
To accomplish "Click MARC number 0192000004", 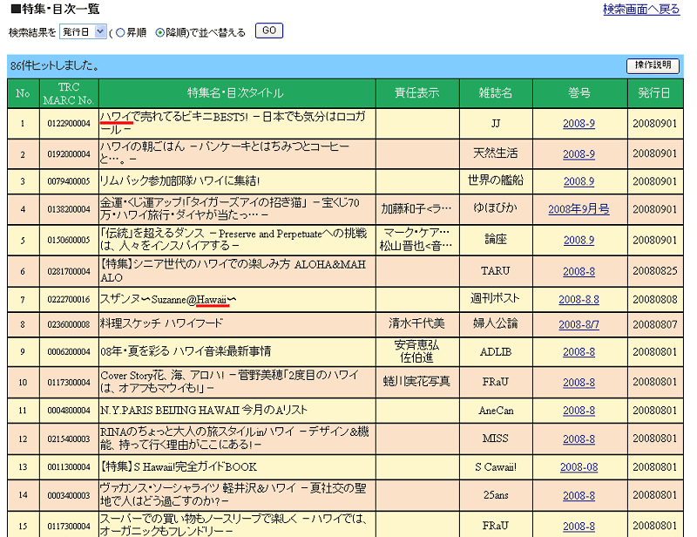I will (x=69, y=154).
